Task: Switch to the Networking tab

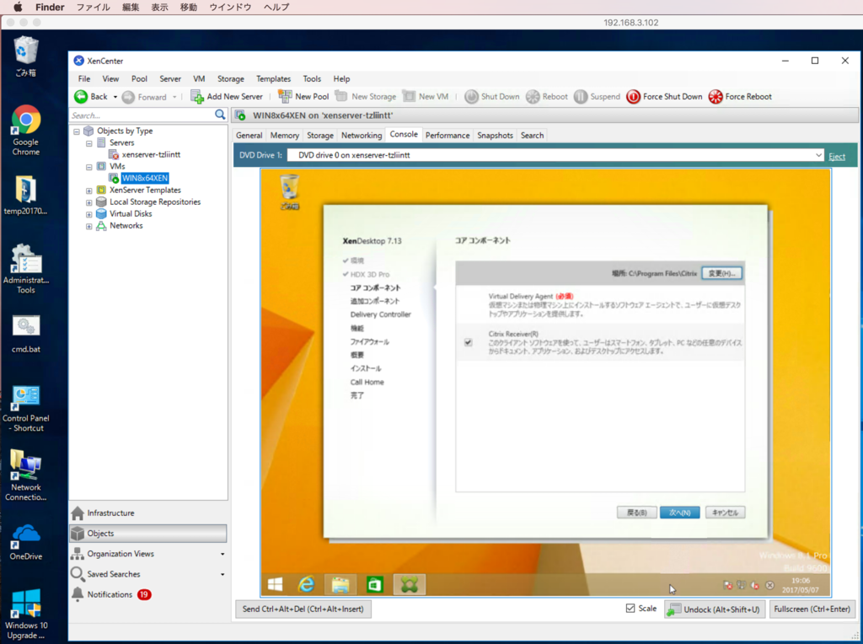Action: click(x=362, y=136)
